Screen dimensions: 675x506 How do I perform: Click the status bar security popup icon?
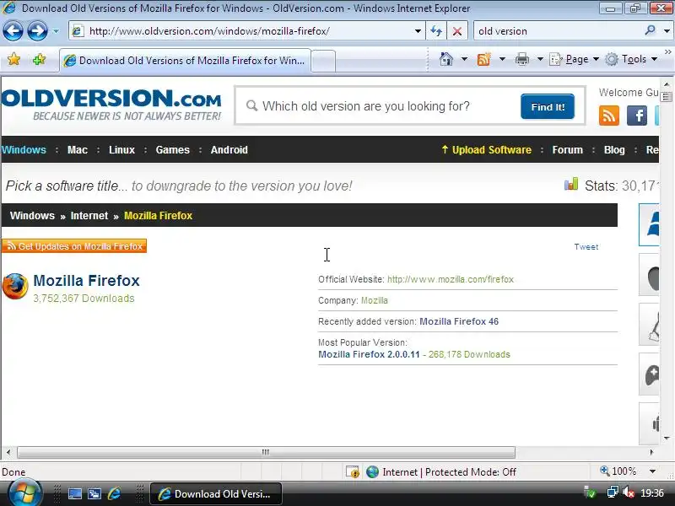[x=353, y=472]
